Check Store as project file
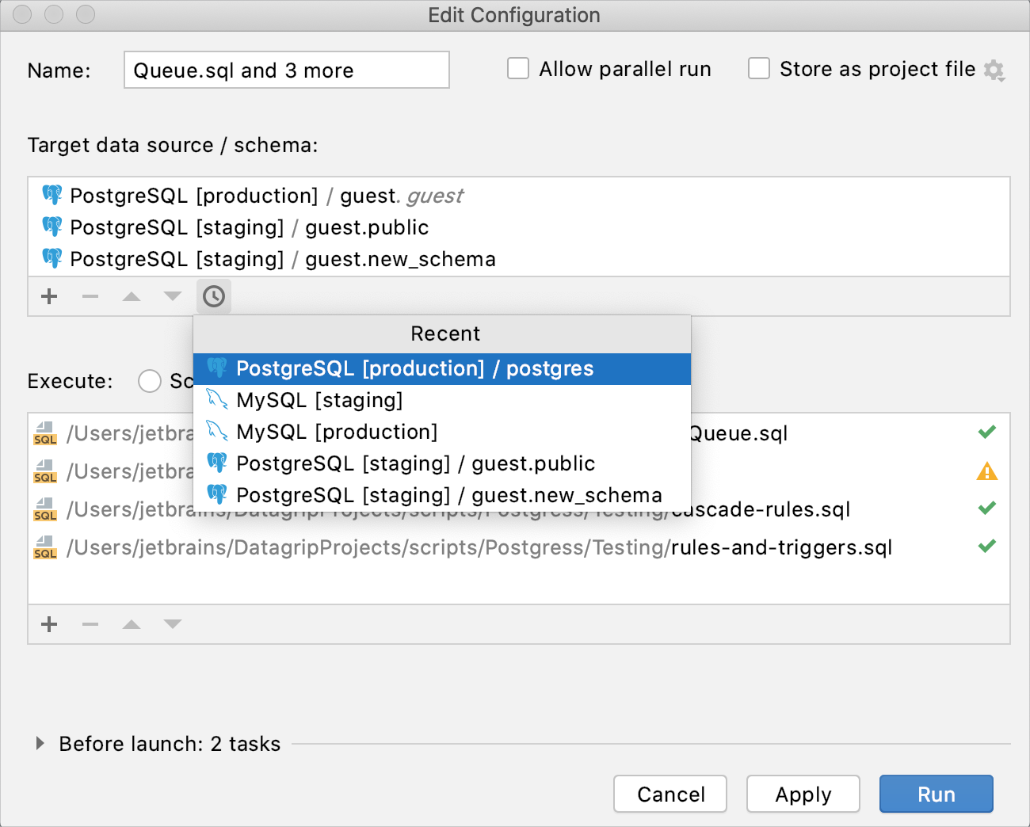This screenshot has height=827, width=1030. point(759,69)
